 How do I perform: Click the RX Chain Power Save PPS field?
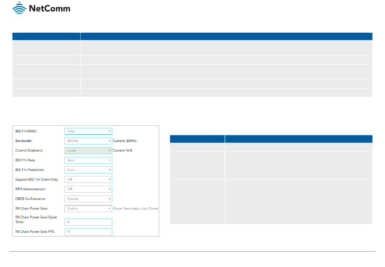[88, 232]
